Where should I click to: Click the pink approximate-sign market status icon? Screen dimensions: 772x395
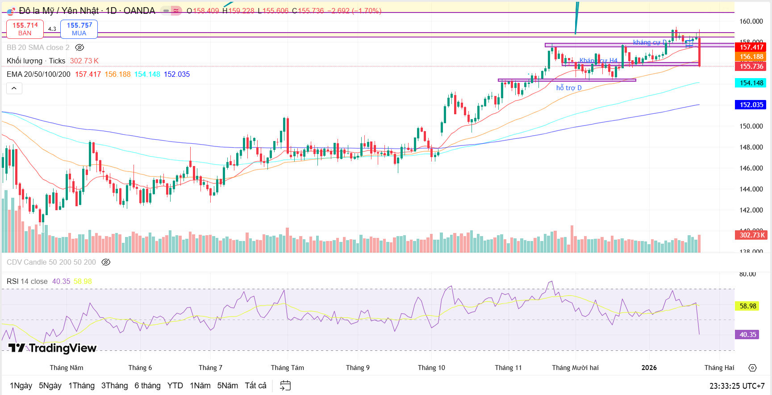(176, 11)
